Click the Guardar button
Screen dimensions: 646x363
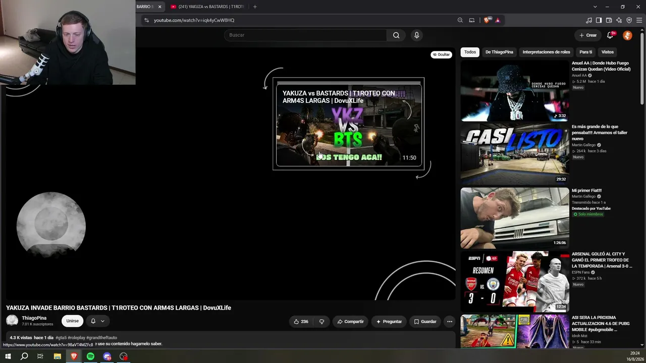[425, 322]
